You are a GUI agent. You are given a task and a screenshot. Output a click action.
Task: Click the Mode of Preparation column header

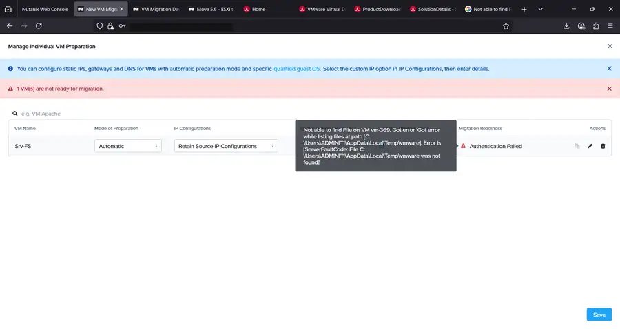116,128
